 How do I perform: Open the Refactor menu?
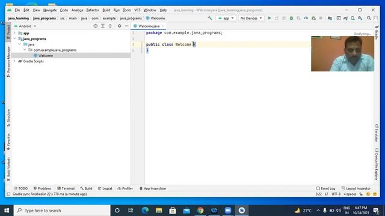point(93,10)
